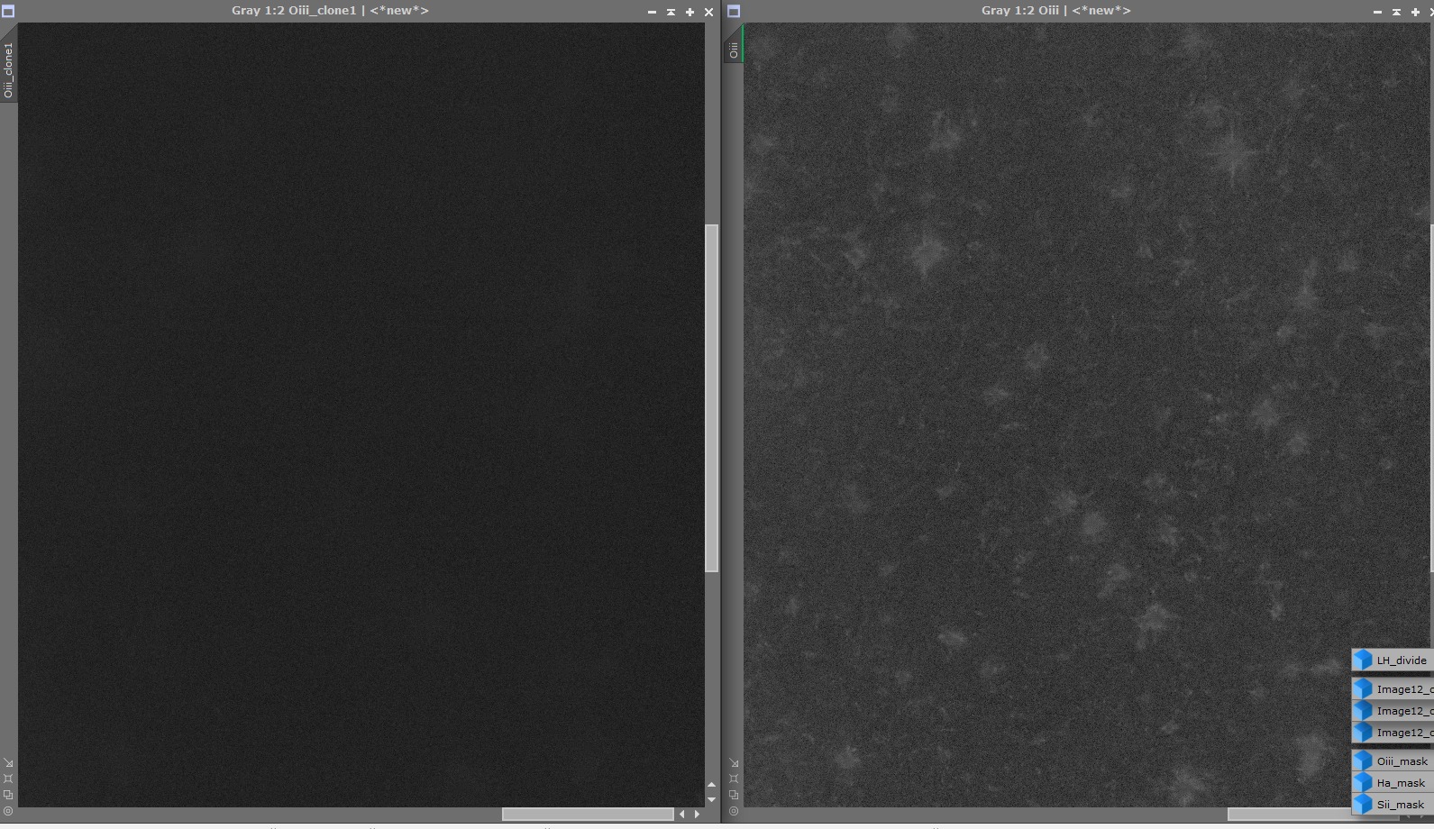This screenshot has width=1434, height=829.
Task: Click the zoom-to-fit icon in Oiii_clone1 window
Action: tap(8, 779)
